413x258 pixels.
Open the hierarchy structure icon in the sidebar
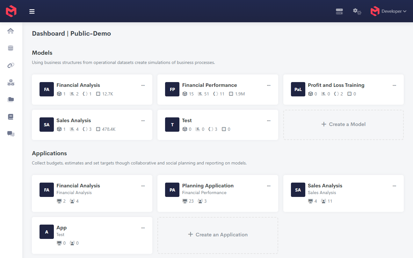tap(11, 83)
